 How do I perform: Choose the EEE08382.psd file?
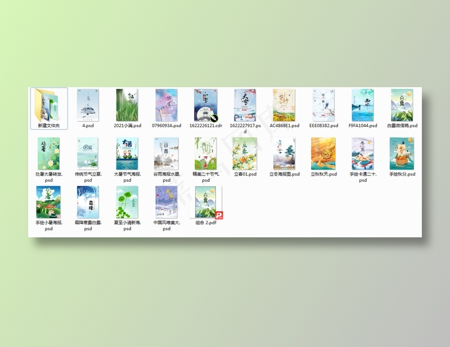(323, 105)
